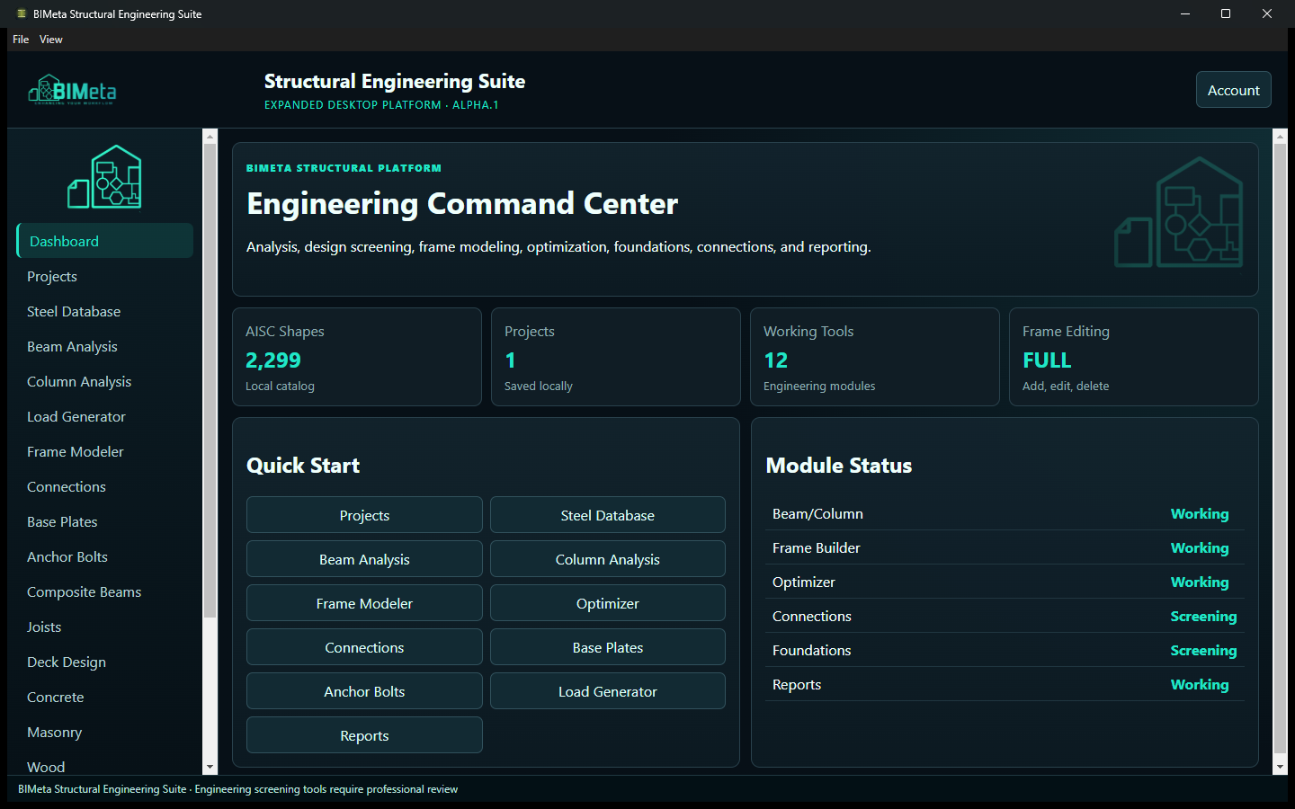The width and height of the screenshot is (1295, 809).
Task: Click the Quick Start Anchor Bolts button
Action: (364, 691)
